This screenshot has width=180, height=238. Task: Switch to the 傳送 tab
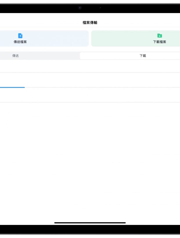[16, 56]
